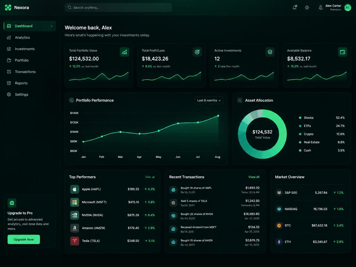Screen dimensions: 356x267
Task: Click the NVIDIA logo icon
Action: click(74, 215)
